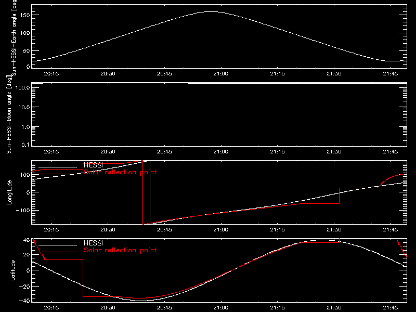The width and height of the screenshot is (416, 312).
Task: Click 21:45 time label under Moon angle plot
Action: point(391,152)
